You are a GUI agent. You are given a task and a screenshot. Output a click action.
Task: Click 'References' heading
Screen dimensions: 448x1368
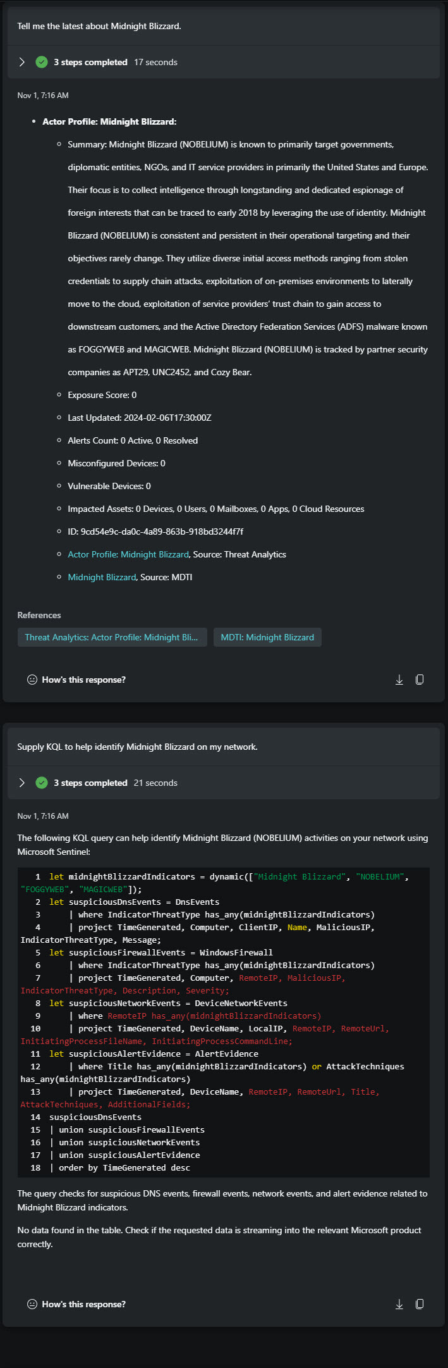click(x=39, y=615)
